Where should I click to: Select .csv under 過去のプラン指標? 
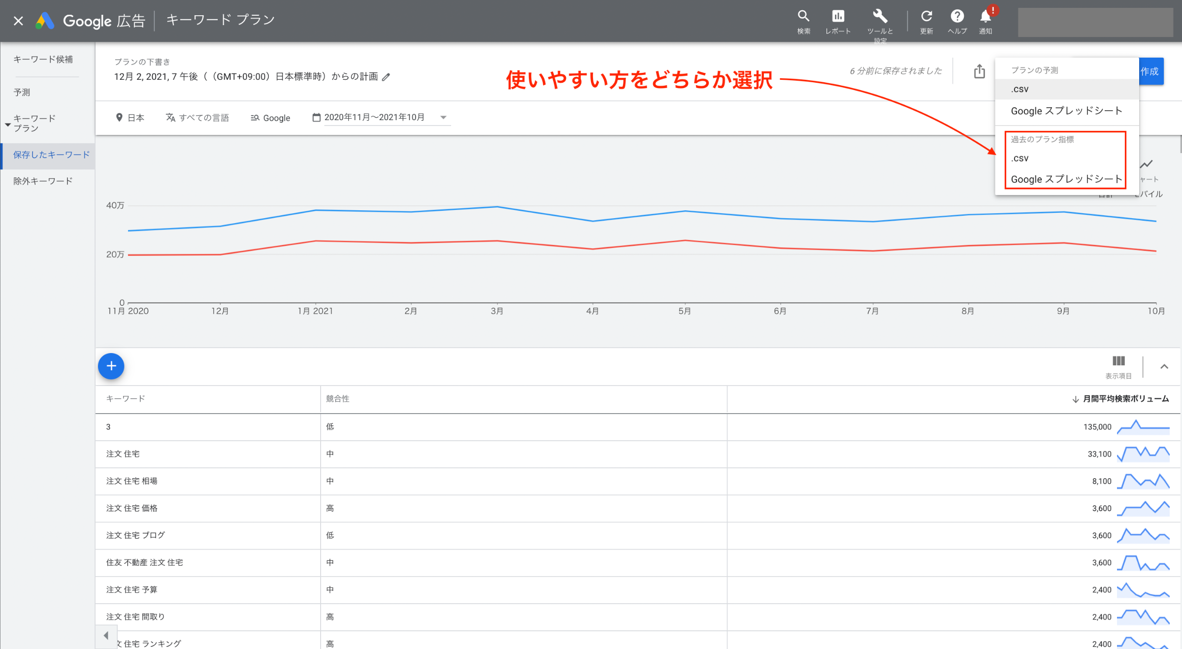tap(1066, 158)
